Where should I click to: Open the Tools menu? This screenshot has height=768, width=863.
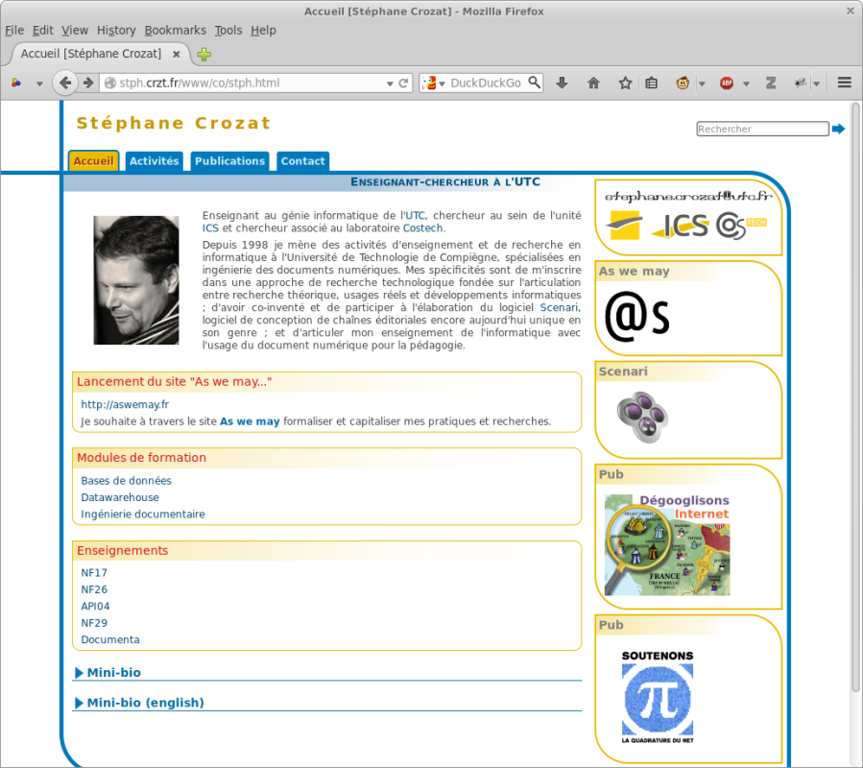click(x=228, y=31)
